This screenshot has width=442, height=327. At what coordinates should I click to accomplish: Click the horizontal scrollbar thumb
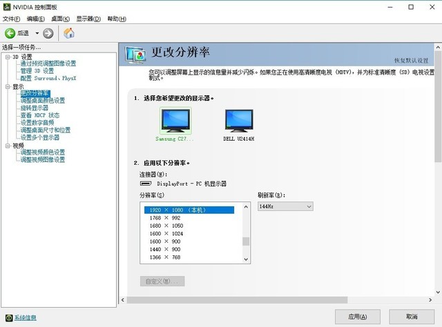237,300
